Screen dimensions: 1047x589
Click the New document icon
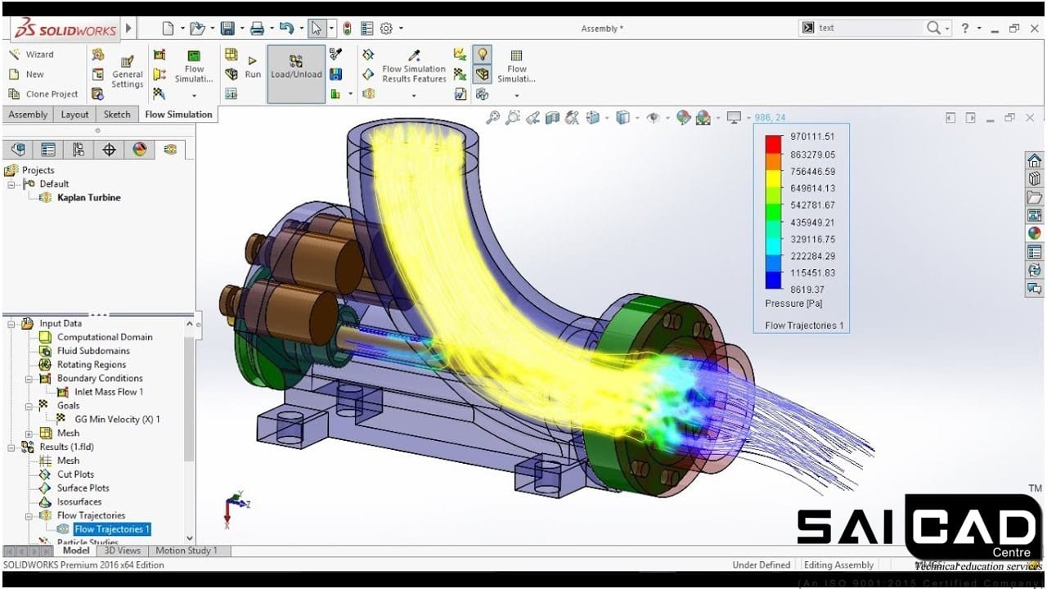168,29
